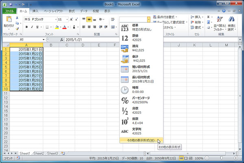Switch to Sheet2 tab
This screenshot has width=244, height=163.
39,153
